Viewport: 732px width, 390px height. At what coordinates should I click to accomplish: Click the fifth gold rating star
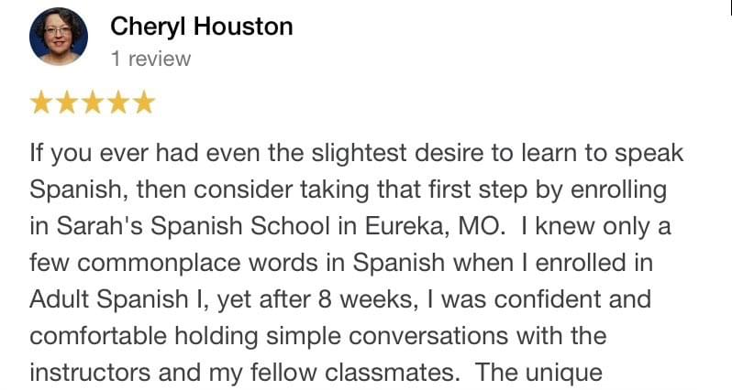(144, 103)
